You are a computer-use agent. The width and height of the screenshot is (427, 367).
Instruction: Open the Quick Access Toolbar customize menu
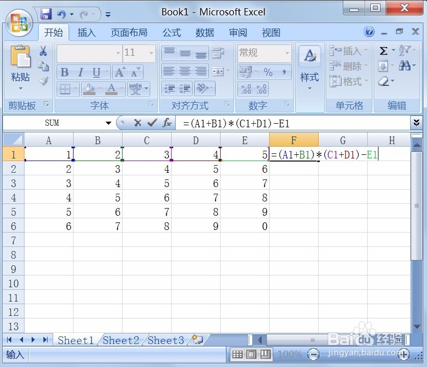[x=108, y=14]
